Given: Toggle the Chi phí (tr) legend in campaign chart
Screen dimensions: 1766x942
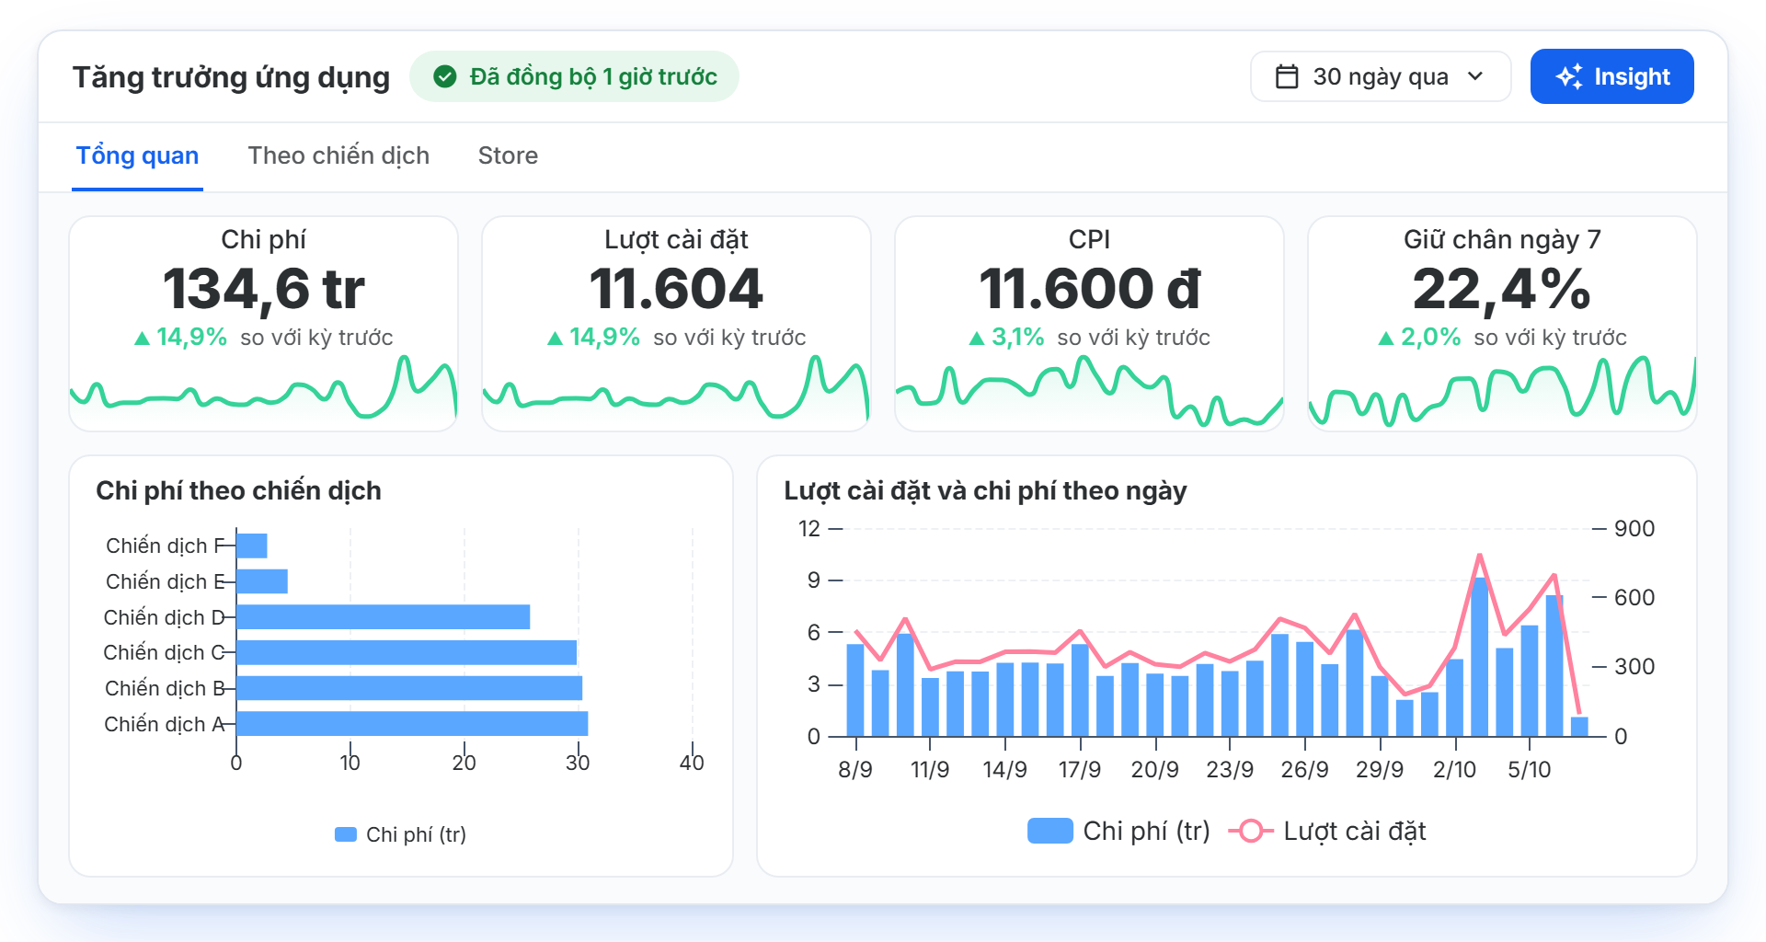Looking at the screenshot, I should [x=400, y=834].
